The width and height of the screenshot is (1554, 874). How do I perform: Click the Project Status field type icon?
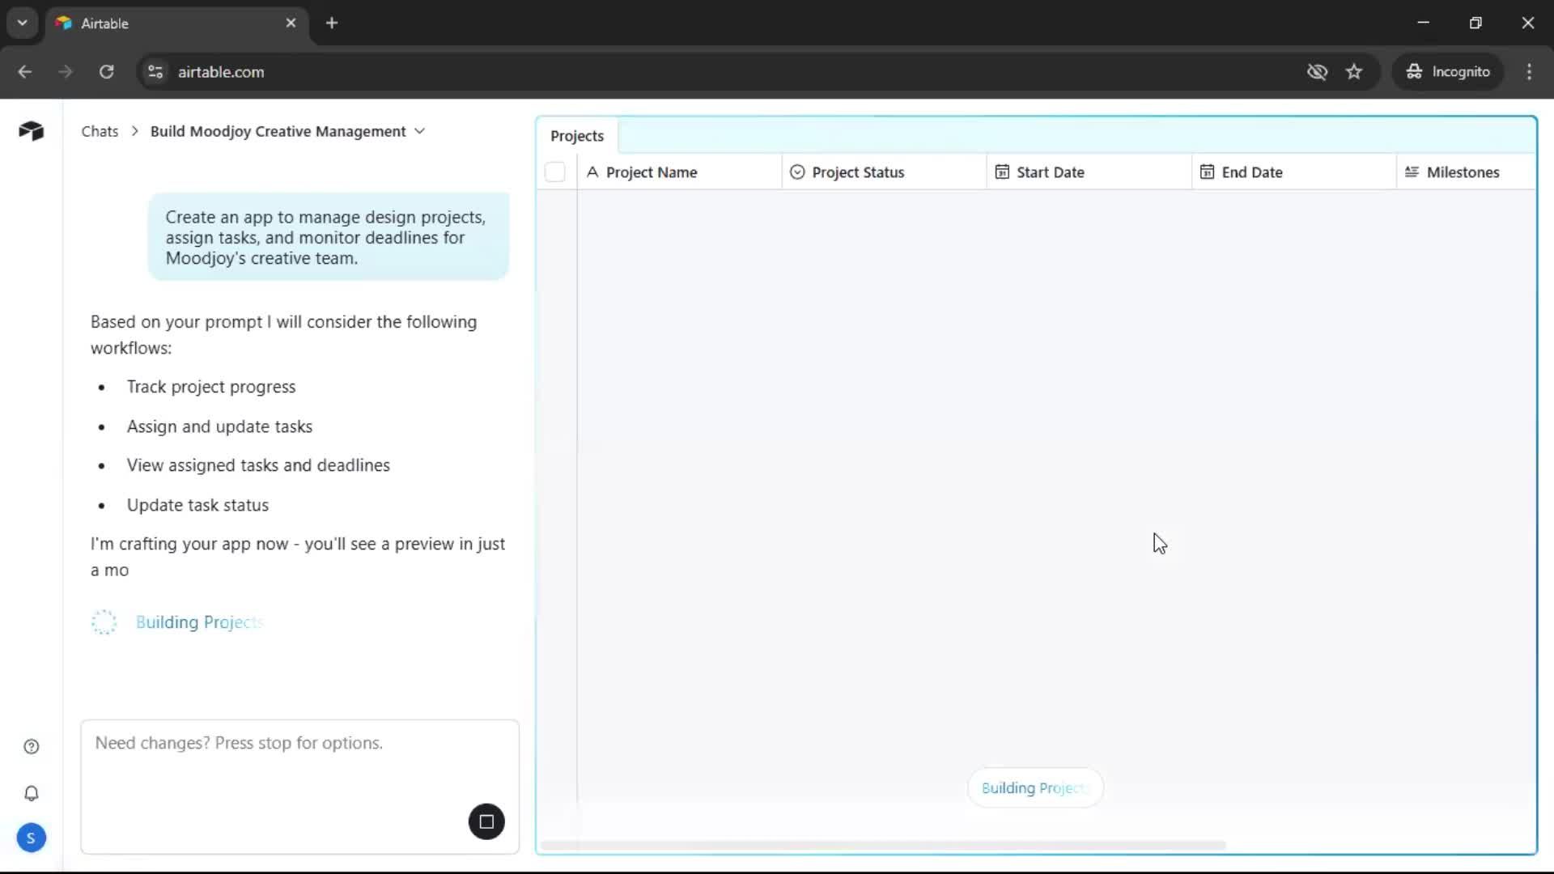click(x=797, y=172)
